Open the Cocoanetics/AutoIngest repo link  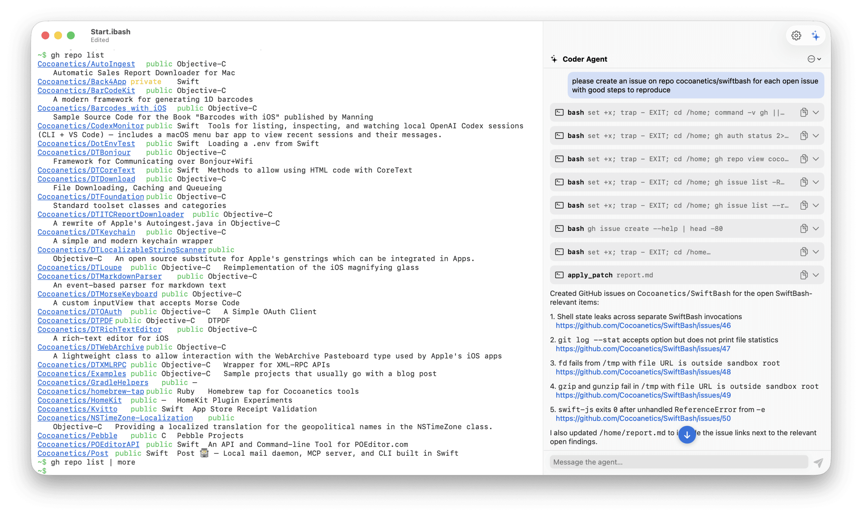[86, 64]
